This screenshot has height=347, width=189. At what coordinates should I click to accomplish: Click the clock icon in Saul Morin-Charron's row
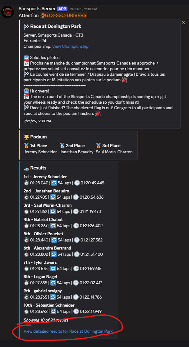76,211
